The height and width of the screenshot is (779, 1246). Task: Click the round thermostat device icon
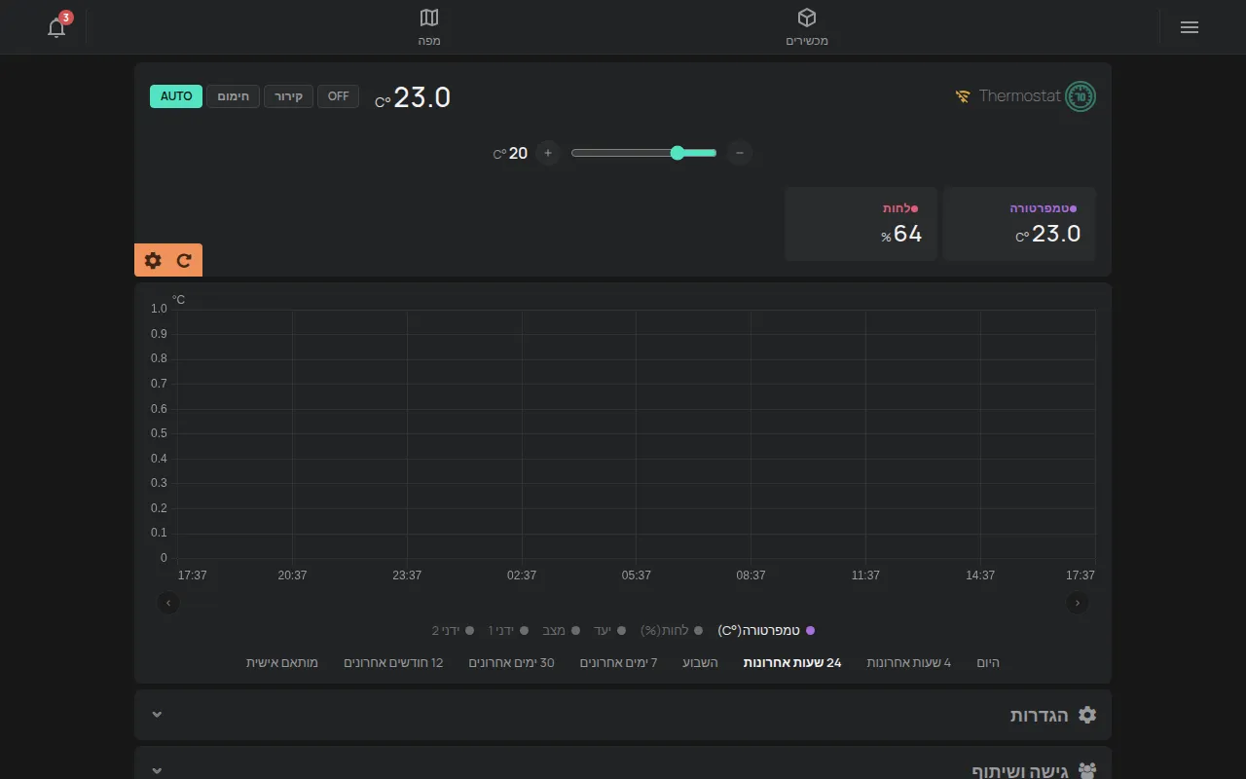pos(1081,96)
